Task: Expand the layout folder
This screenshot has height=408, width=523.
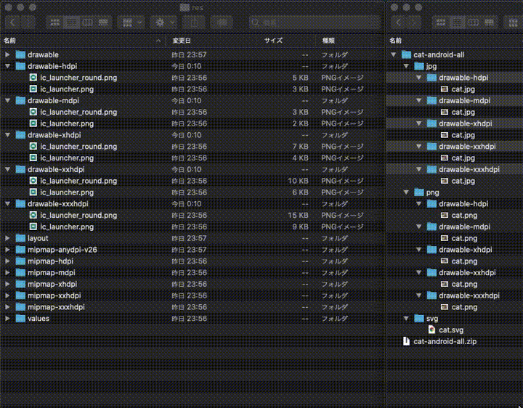Action: coord(7,238)
